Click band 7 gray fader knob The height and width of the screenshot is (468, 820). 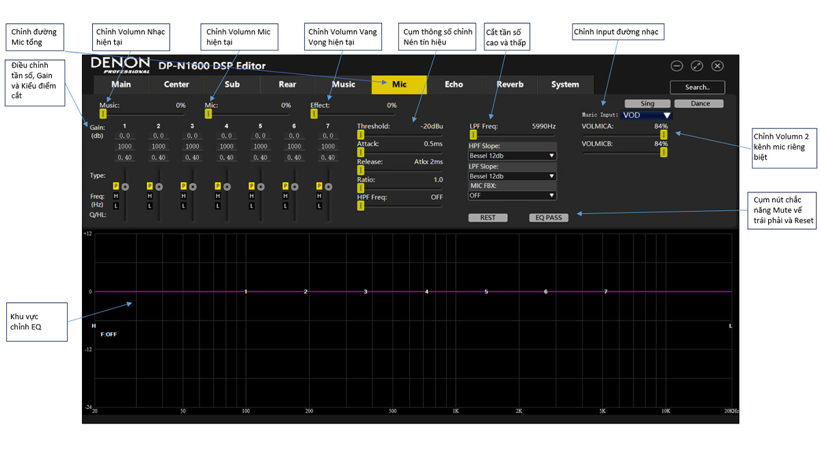[328, 187]
